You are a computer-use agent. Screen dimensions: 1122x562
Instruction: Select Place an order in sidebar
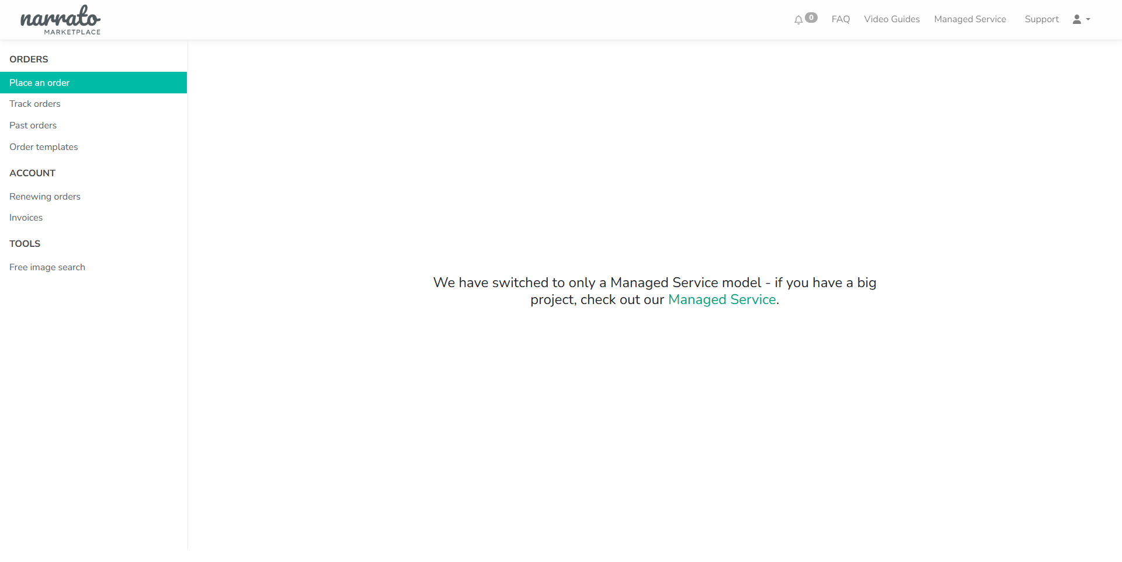point(40,83)
